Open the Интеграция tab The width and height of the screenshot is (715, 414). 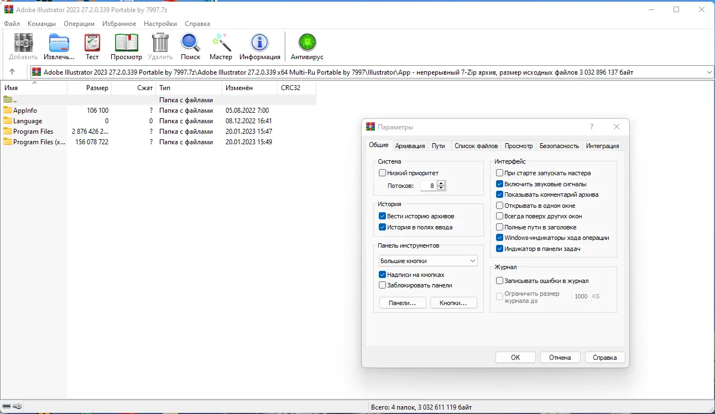point(603,146)
